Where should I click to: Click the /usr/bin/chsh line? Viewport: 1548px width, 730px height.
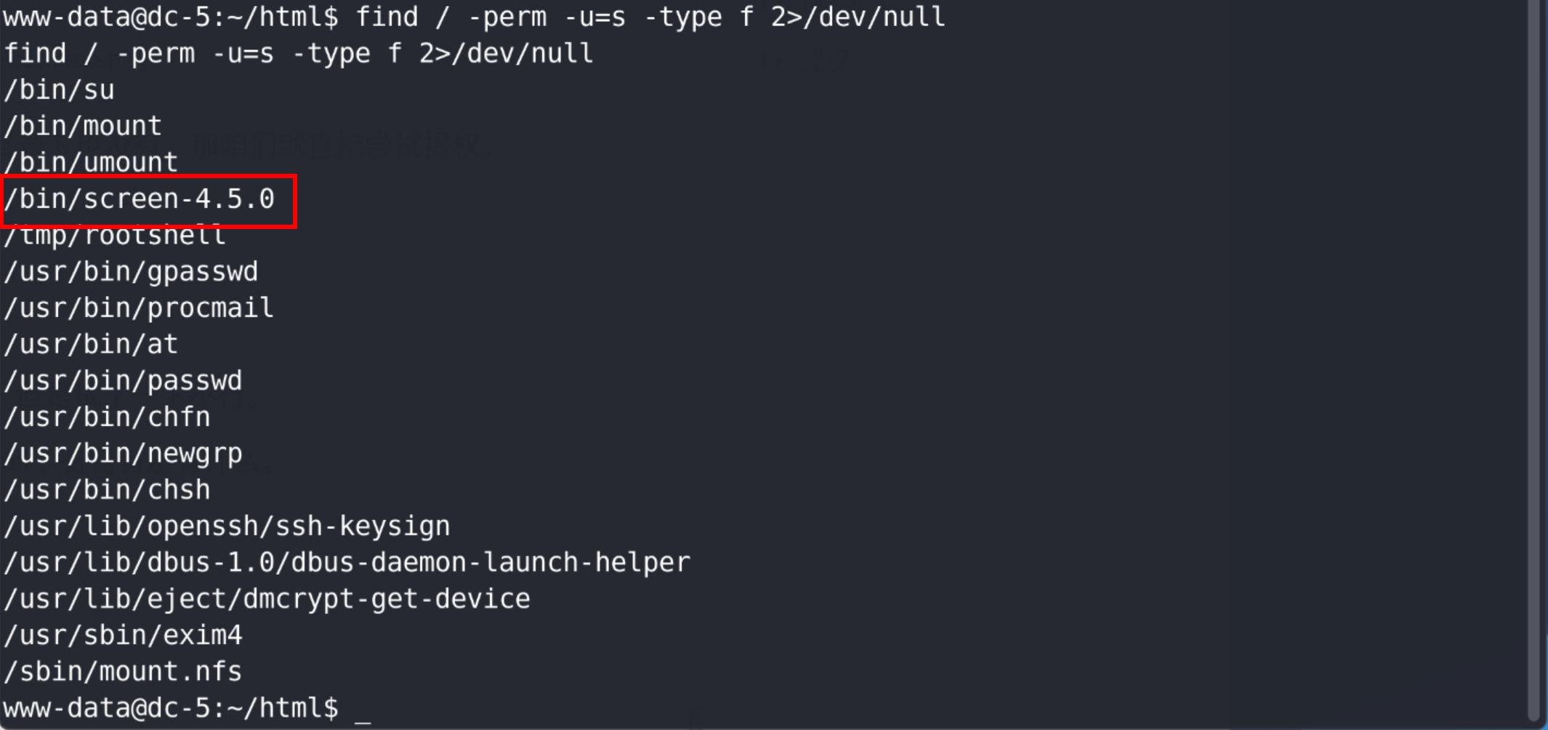pos(108,490)
